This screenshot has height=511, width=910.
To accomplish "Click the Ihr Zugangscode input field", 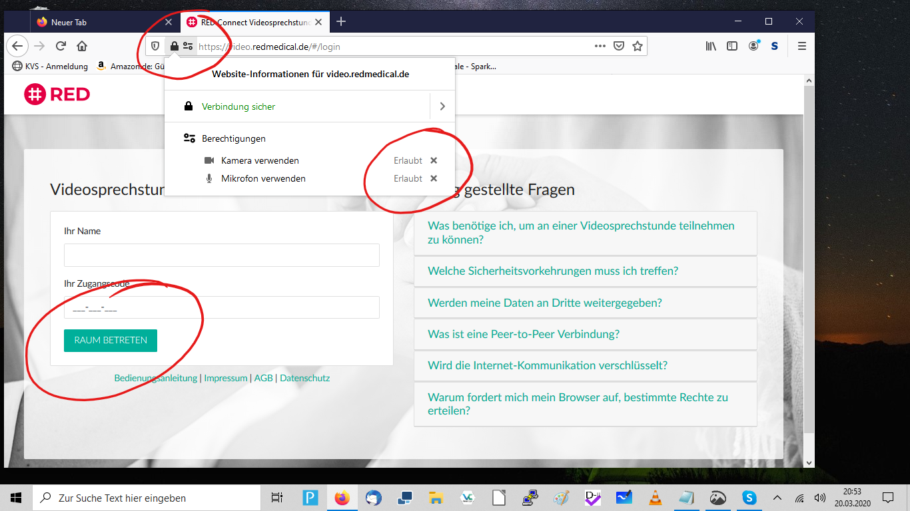I will pyautogui.click(x=222, y=307).
